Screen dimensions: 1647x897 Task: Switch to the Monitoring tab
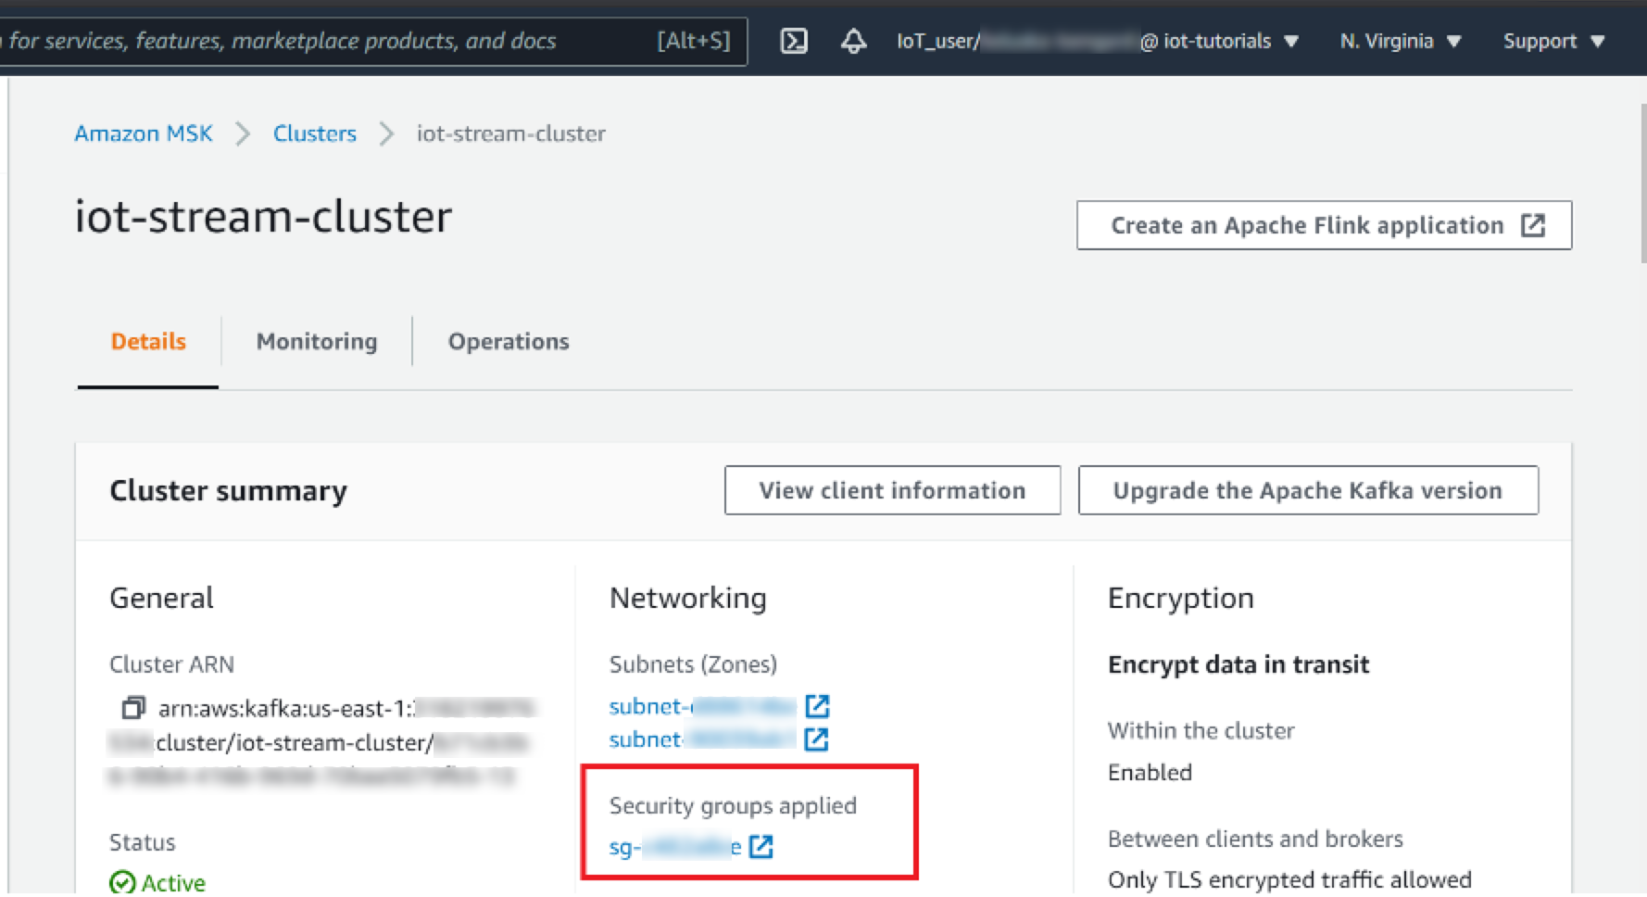tap(317, 341)
